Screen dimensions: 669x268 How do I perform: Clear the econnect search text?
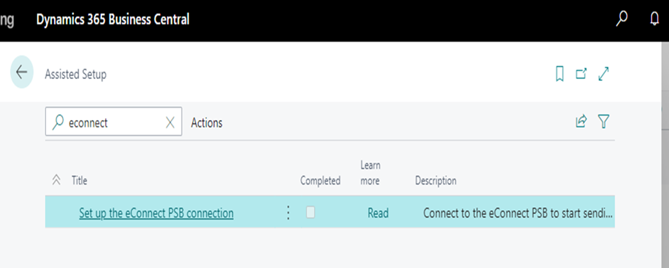pyautogui.click(x=170, y=123)
